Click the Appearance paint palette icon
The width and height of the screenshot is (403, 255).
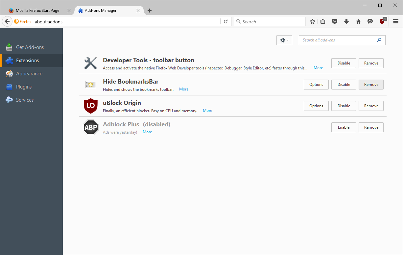pyautogui.click(x=9, y=73)
